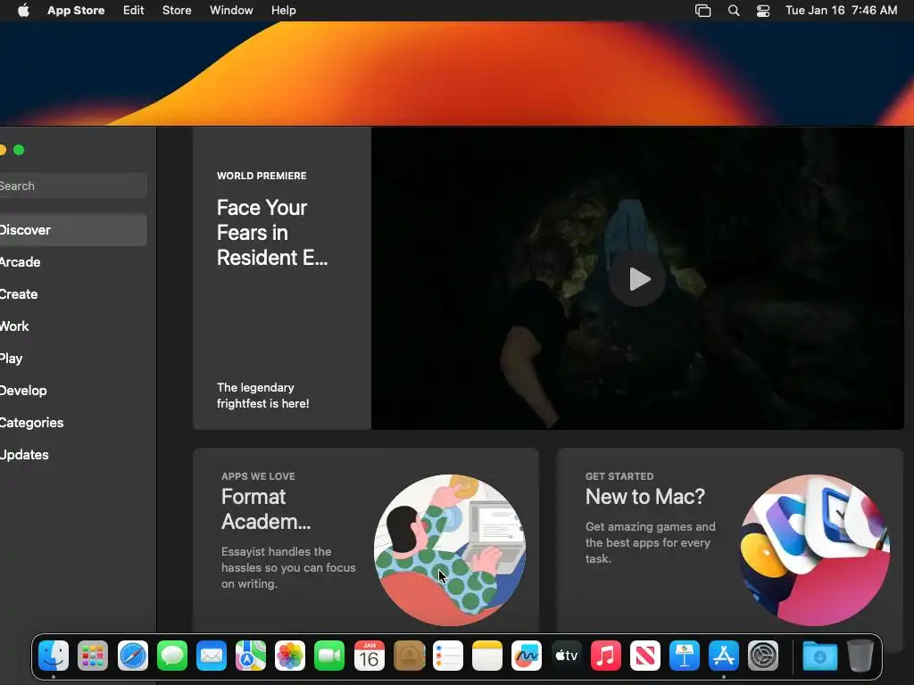Open the App Store menu

[76, 11]
